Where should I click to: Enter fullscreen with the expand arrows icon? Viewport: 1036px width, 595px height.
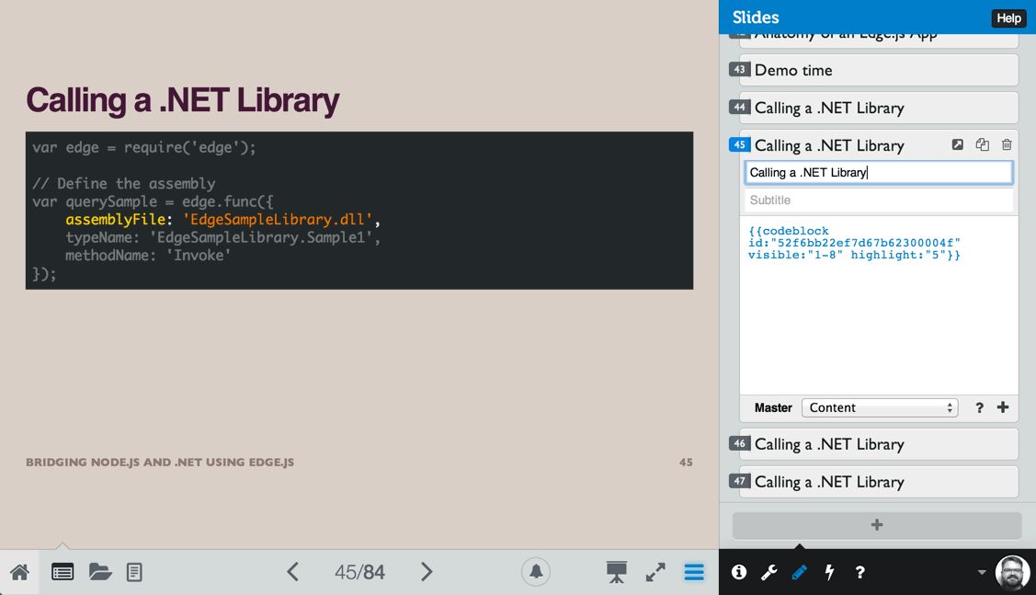point(655,572)
